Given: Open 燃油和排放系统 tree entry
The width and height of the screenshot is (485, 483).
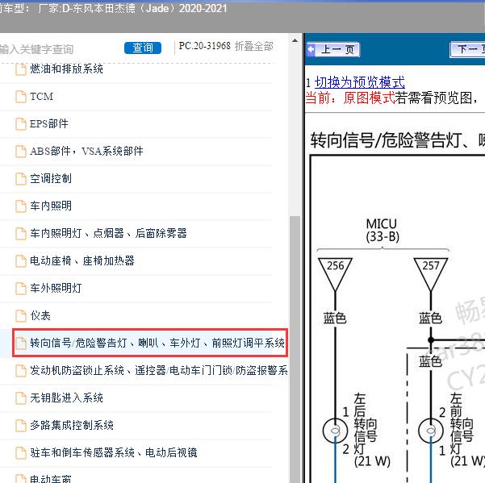Looking at the screenshot, I should coord(66,69).
